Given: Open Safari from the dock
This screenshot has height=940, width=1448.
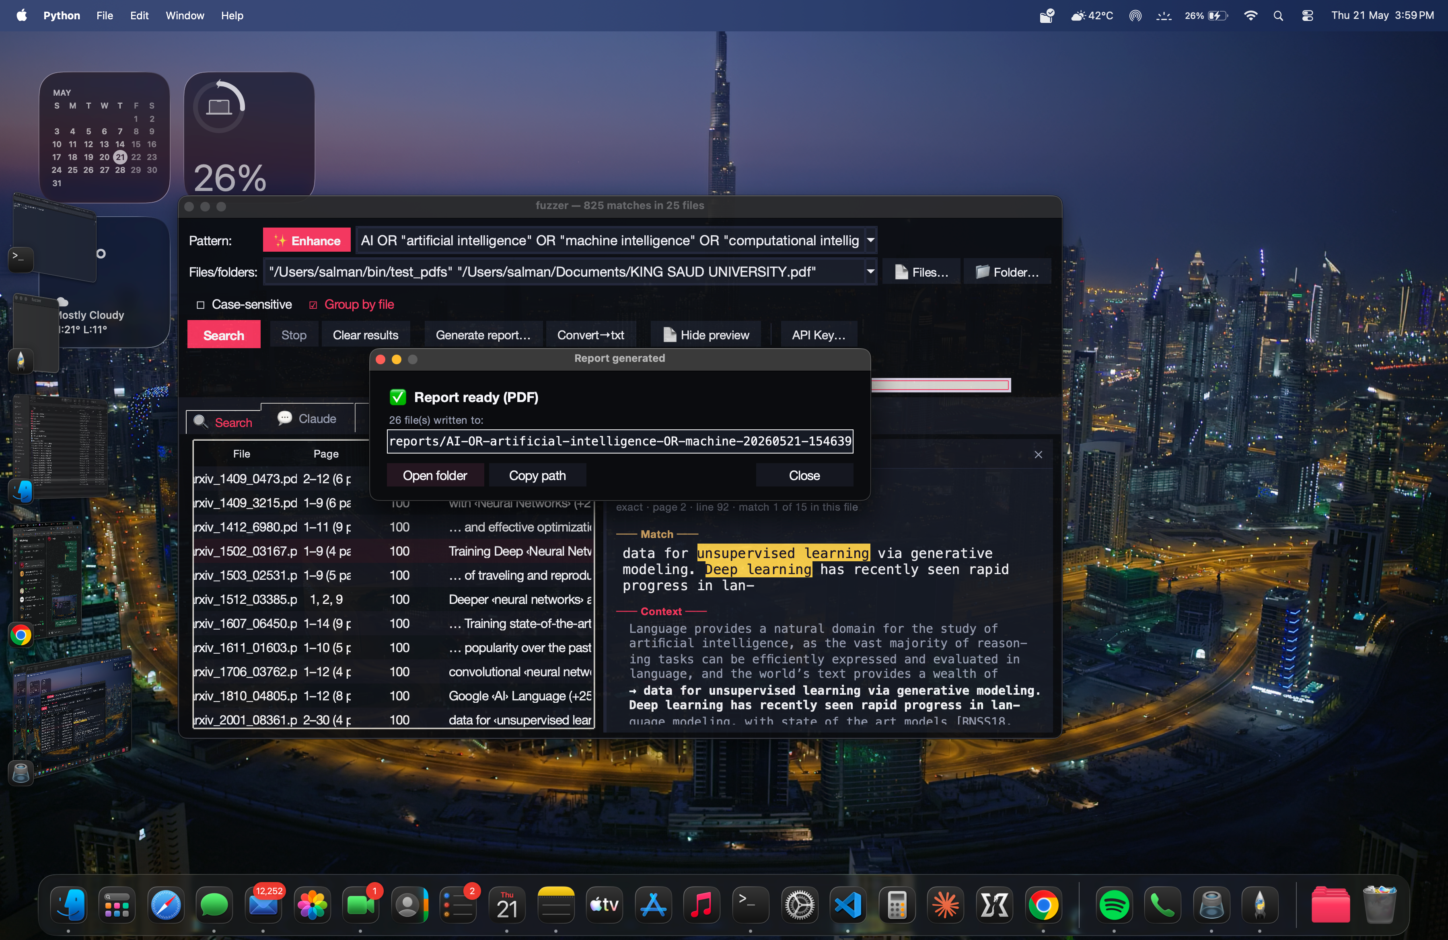Looking at the screenshot, I should pos(165,905).
